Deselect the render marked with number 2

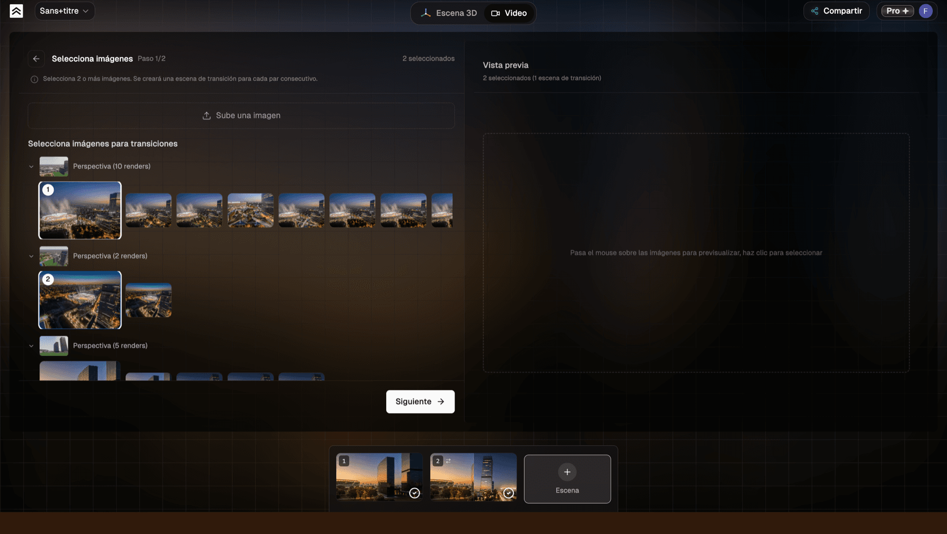click(80, 300)
